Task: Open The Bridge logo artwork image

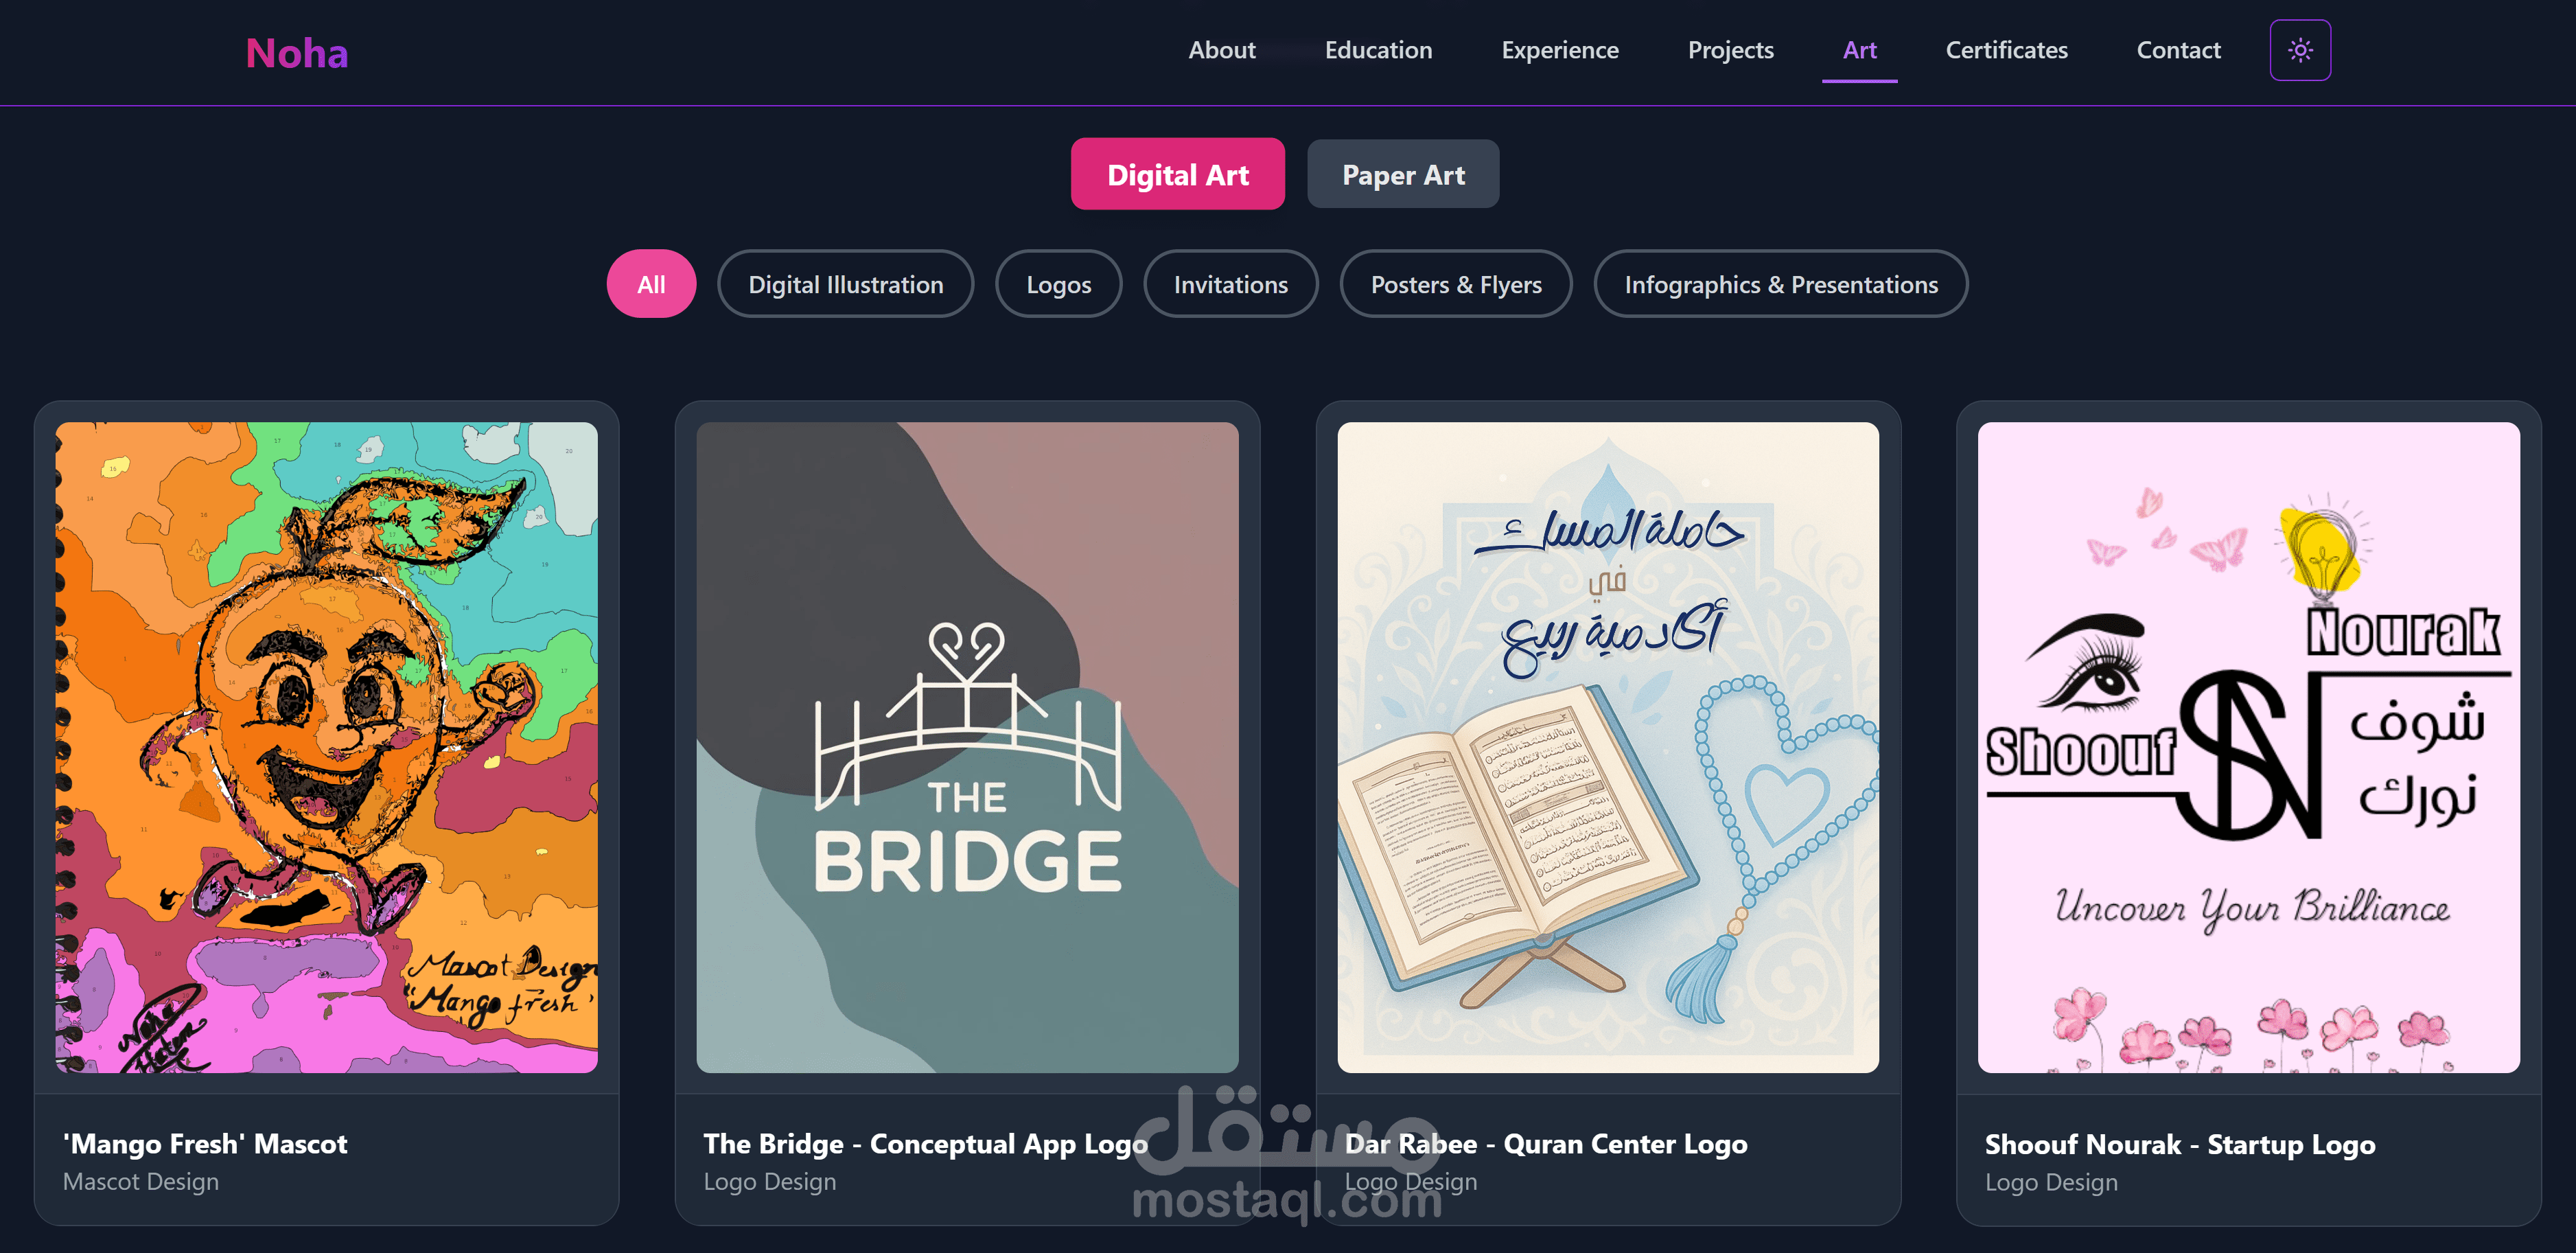Action: tap(967, 747)
